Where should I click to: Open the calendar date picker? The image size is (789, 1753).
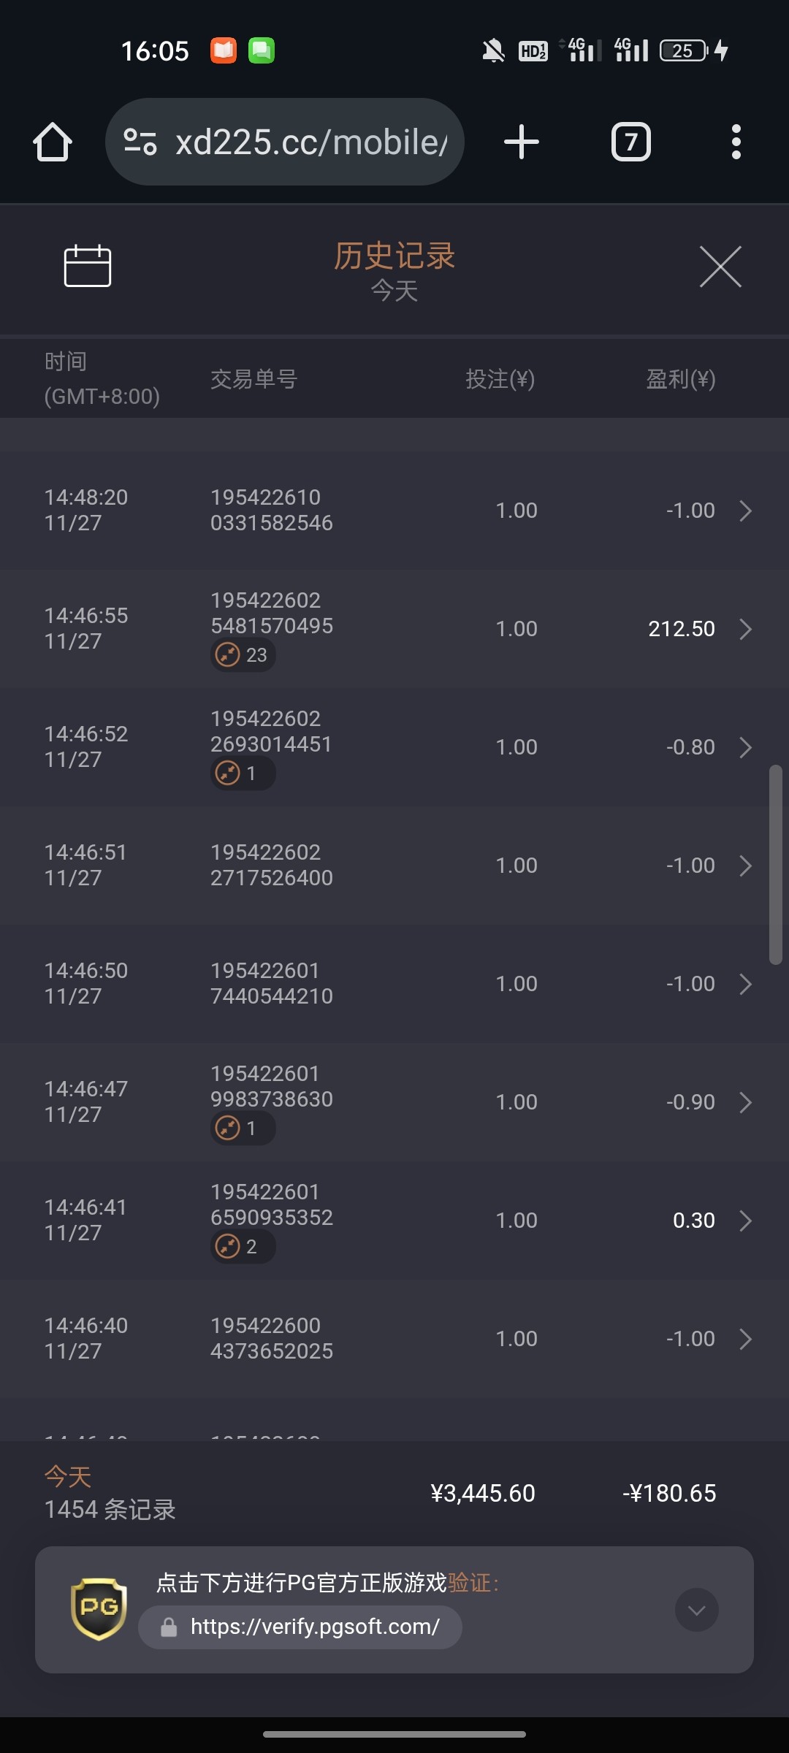(88, 266)
